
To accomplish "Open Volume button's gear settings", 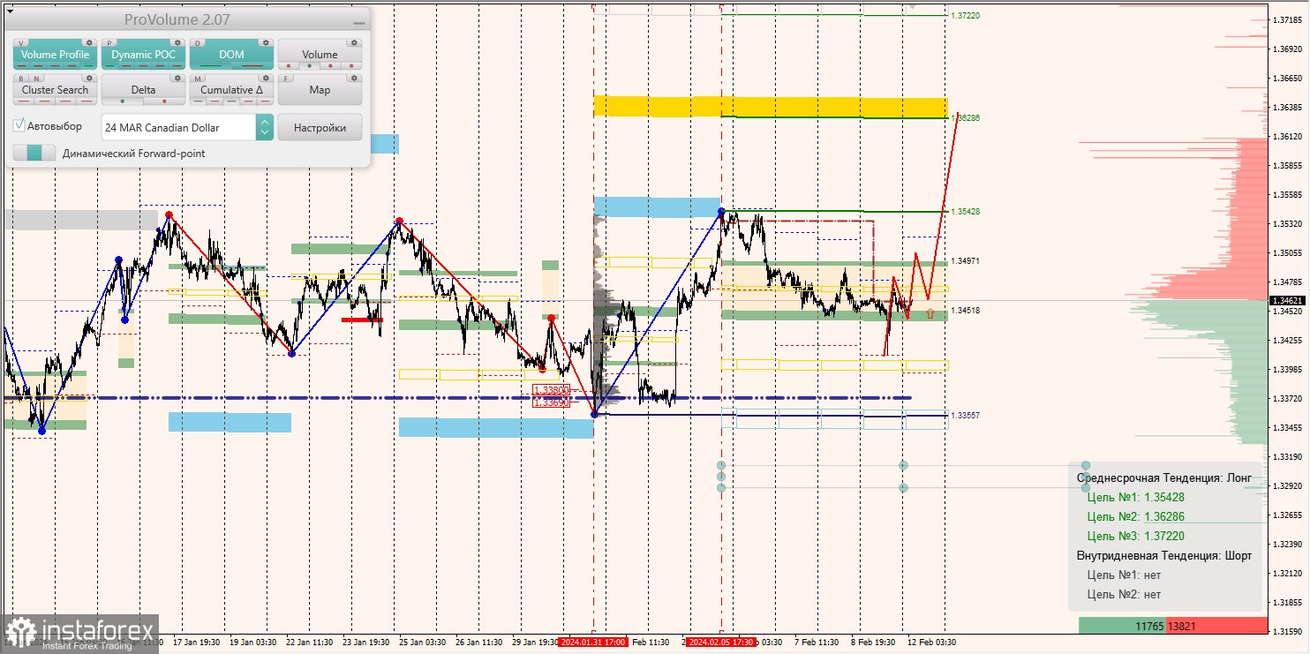I will 353,42.
